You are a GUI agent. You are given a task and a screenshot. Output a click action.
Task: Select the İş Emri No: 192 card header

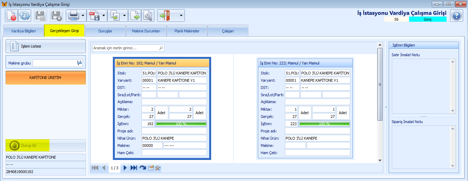point(162,63)
